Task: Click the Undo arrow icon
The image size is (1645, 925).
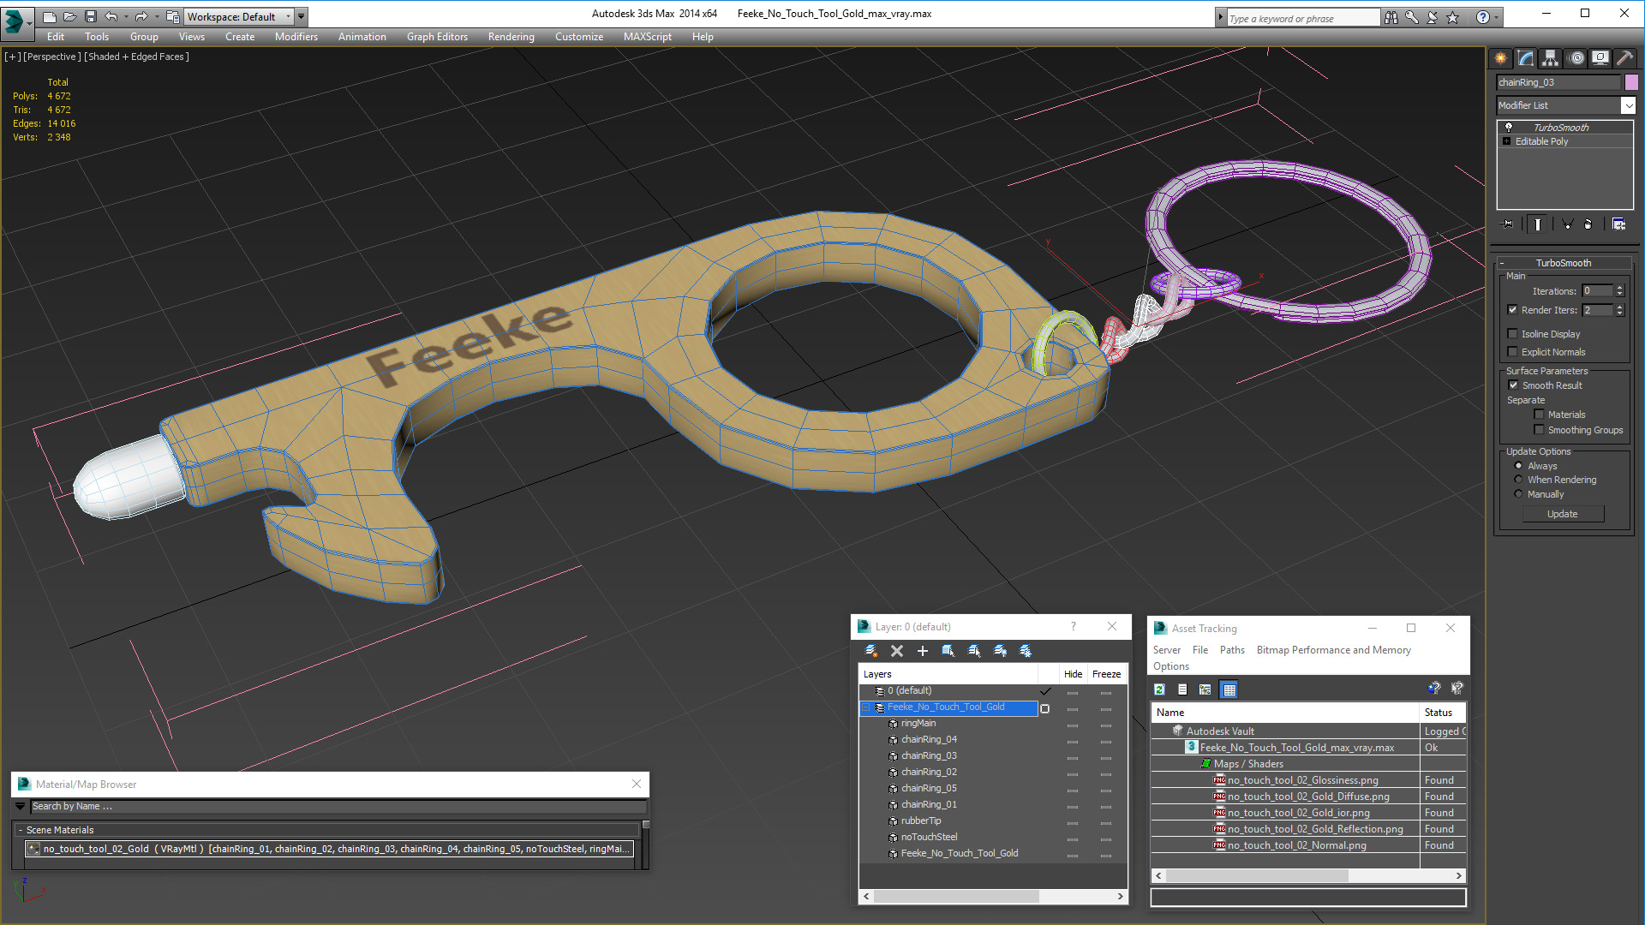Action: (x=111, y=16)
